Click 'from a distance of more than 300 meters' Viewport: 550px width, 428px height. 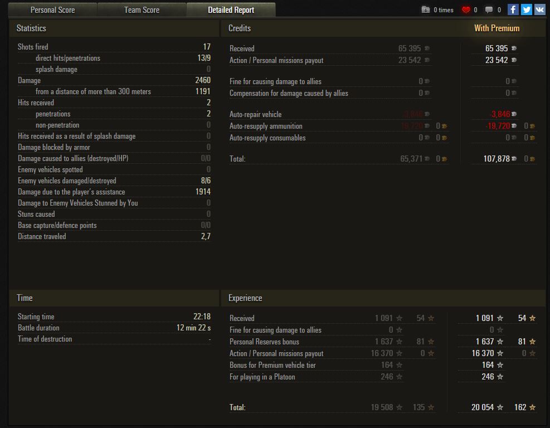click(93, 91)
